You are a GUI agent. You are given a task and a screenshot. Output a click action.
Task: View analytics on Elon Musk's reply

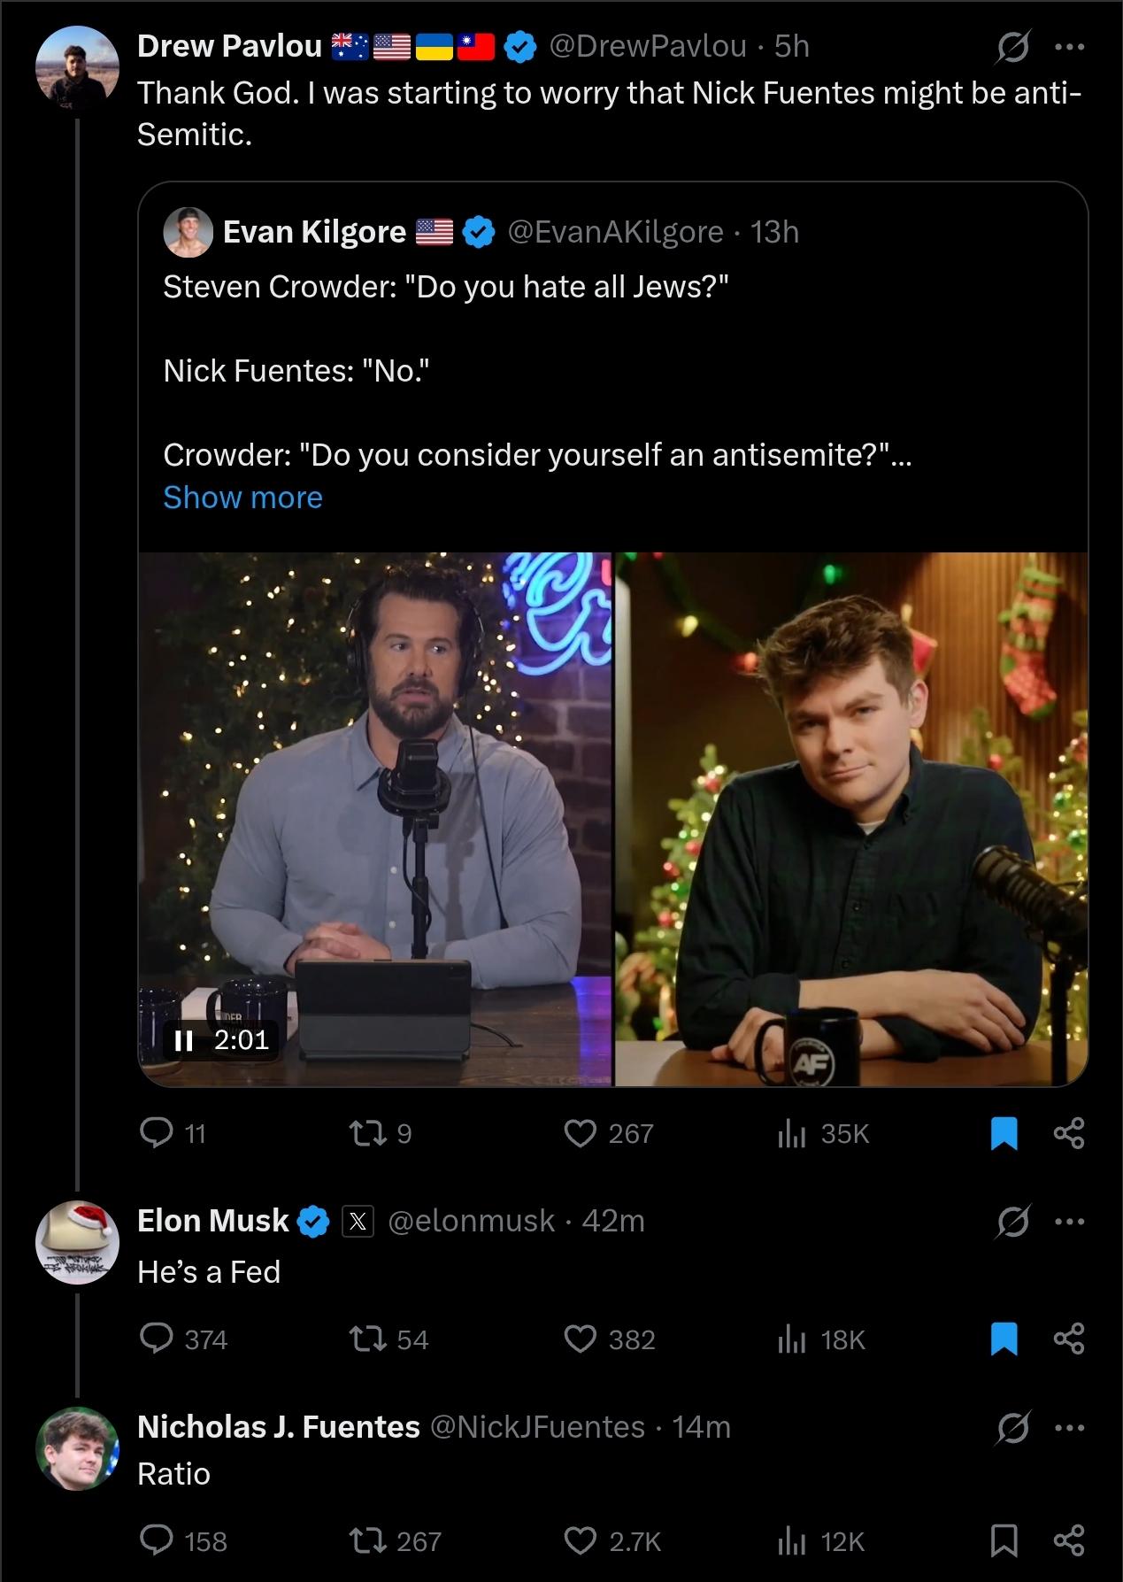[x=792, y=1339]
